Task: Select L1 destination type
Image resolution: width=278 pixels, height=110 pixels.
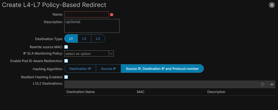Action: click(71, 38)
